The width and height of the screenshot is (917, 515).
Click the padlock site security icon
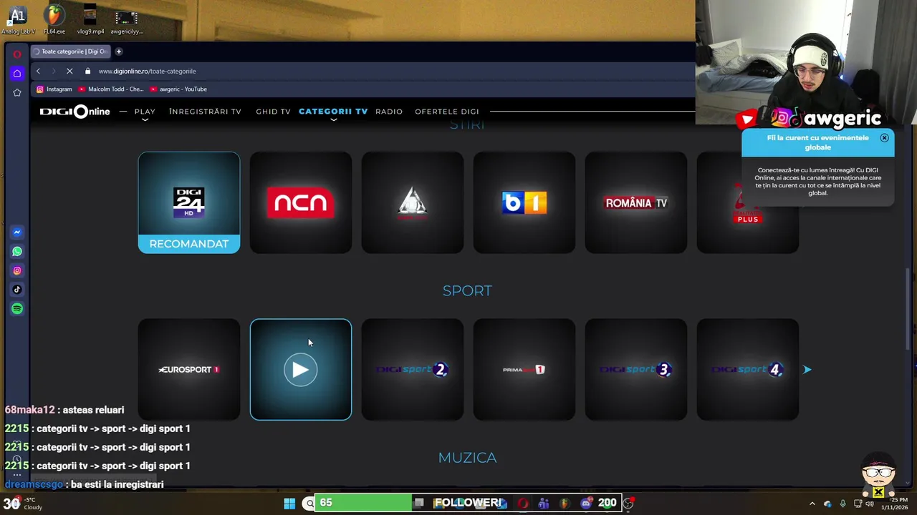point(87,71)
